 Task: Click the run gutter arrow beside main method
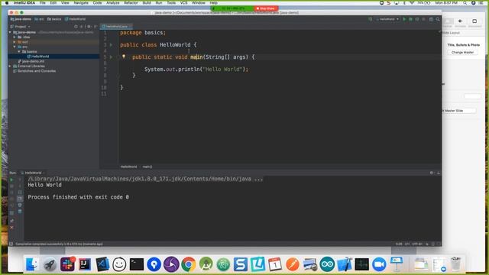pyautogui.click(x=111, y=57)
